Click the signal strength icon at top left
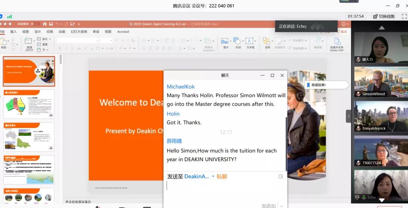The height and width of the screenshot is (208, 408). pos(9,16)
